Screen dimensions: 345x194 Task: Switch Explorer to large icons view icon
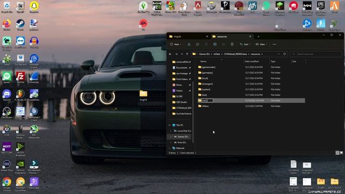coord(341,153)
